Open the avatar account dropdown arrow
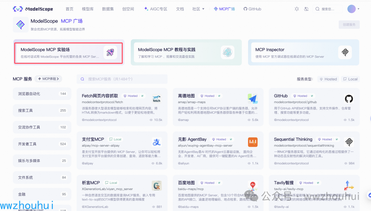Viewport: 371px width, 211px height. click(x=359, y=9)
